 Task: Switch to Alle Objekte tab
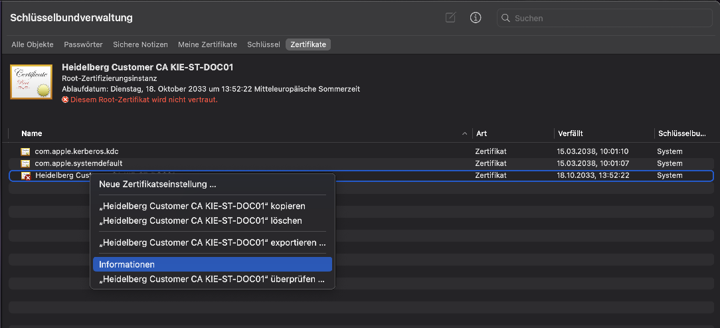[33, 44]
